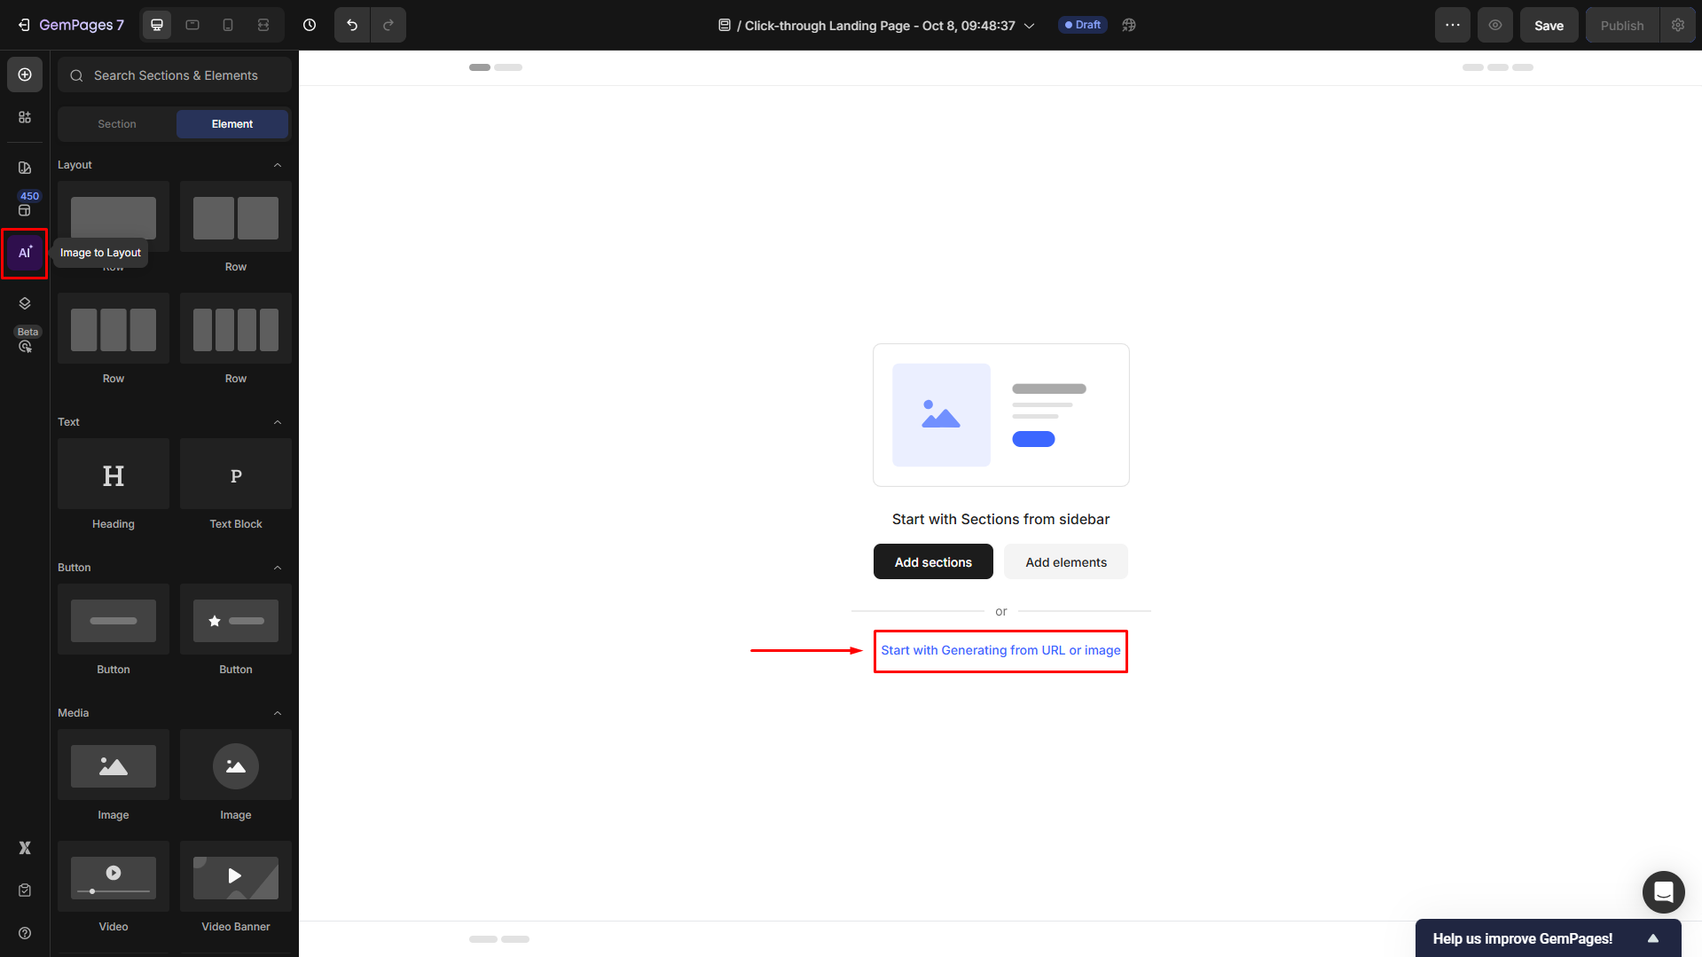This screenshot has width=1702, height=957.
Task: Select the Element tab
Action: 232,124
